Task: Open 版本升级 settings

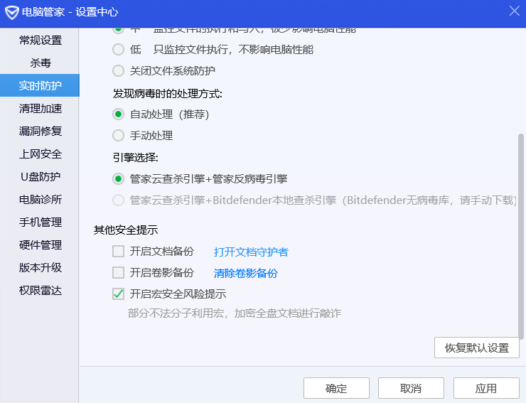Action: click(41, 267)
